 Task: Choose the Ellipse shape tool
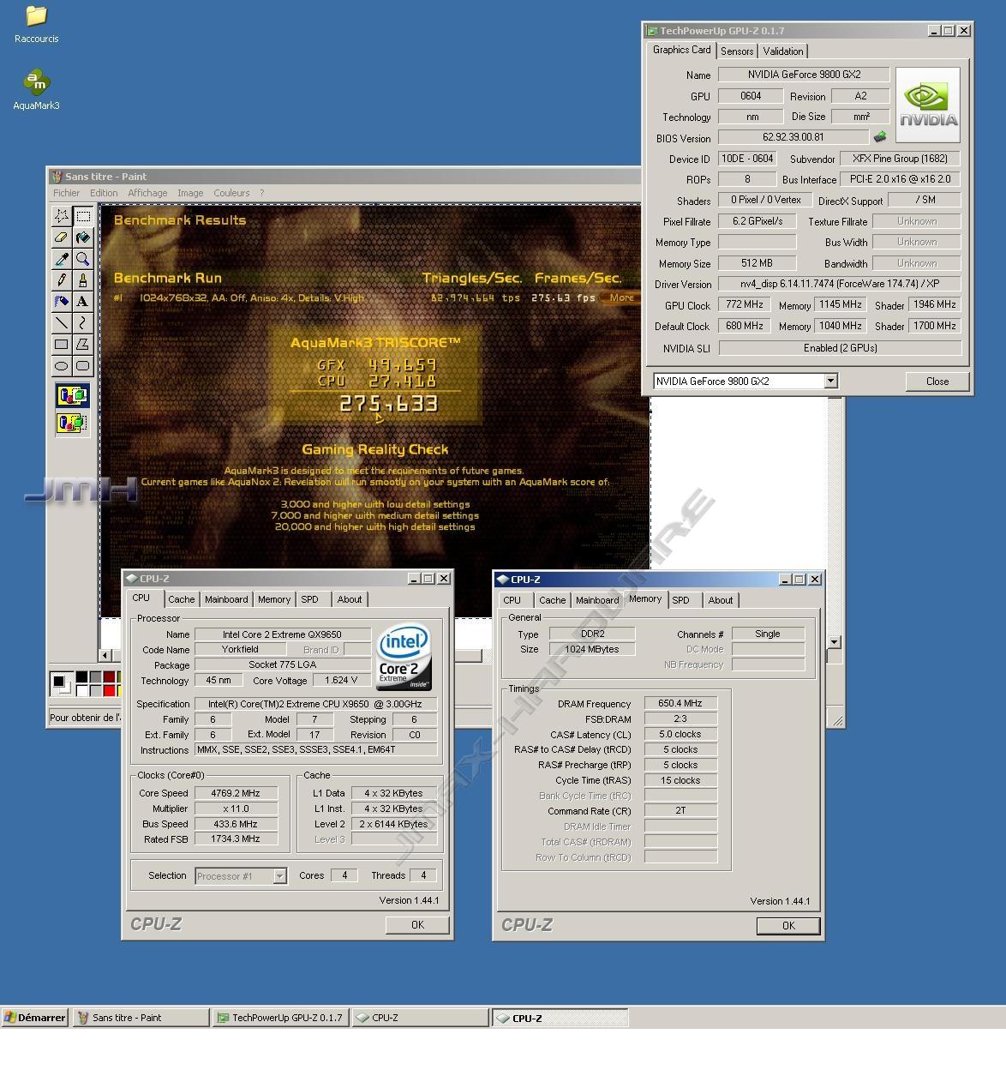coord(62,366)
